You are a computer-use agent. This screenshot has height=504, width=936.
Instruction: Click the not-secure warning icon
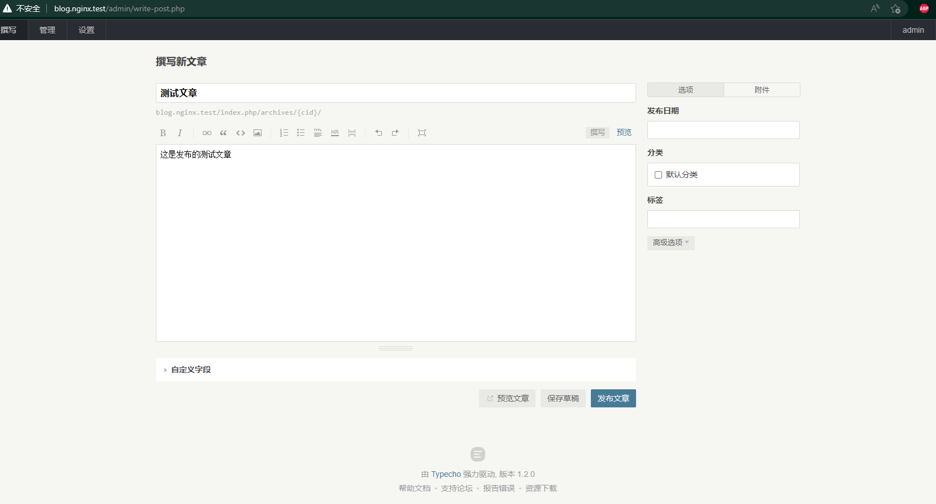7,8
